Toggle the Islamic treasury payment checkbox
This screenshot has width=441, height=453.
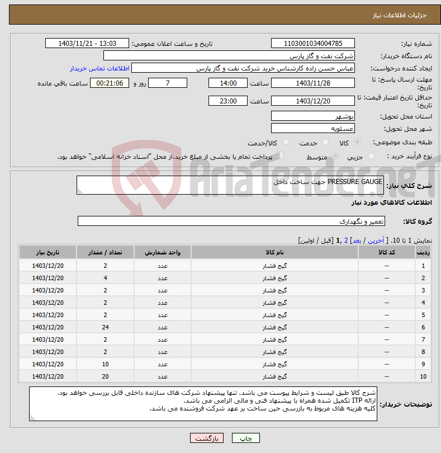tap(280, 155)
